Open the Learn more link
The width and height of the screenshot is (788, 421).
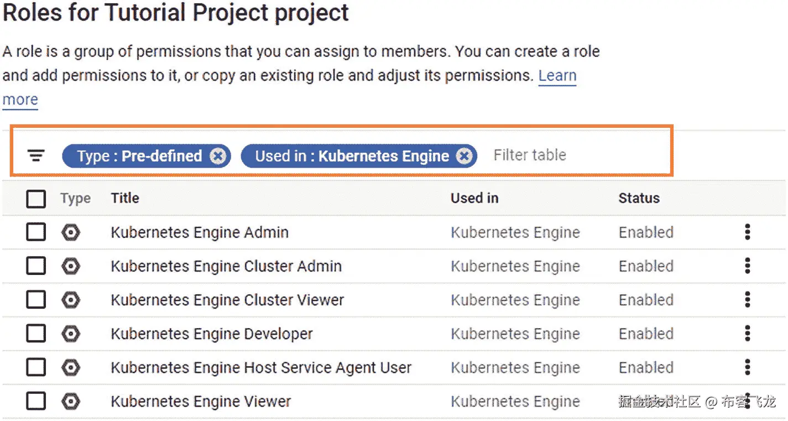pyautogui.click(x=557, y=76)
